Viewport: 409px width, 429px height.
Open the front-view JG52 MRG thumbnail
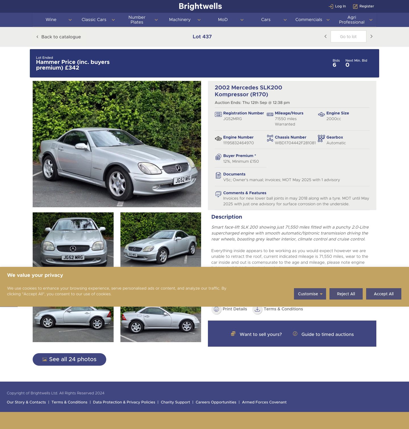[x=73, y=240]
